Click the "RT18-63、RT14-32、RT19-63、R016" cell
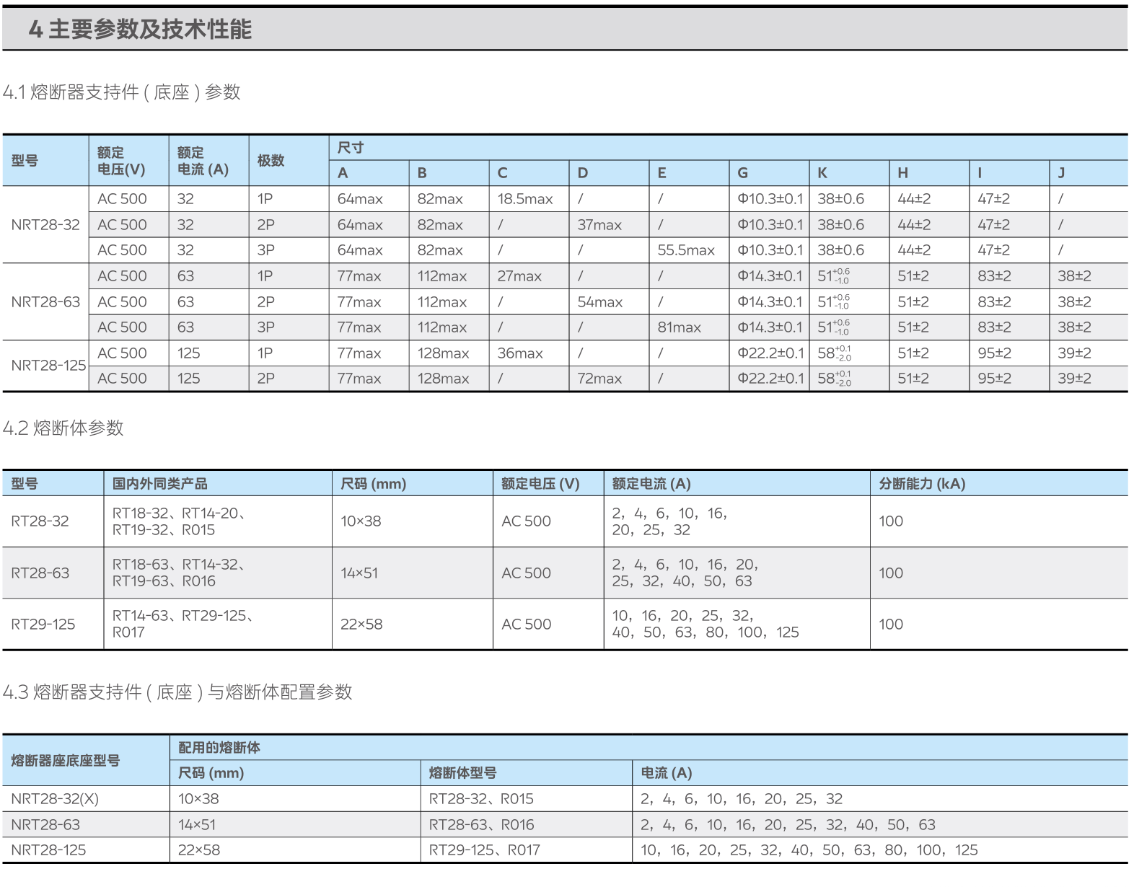This screenshot has height=887, width=1134. point(178,573)
